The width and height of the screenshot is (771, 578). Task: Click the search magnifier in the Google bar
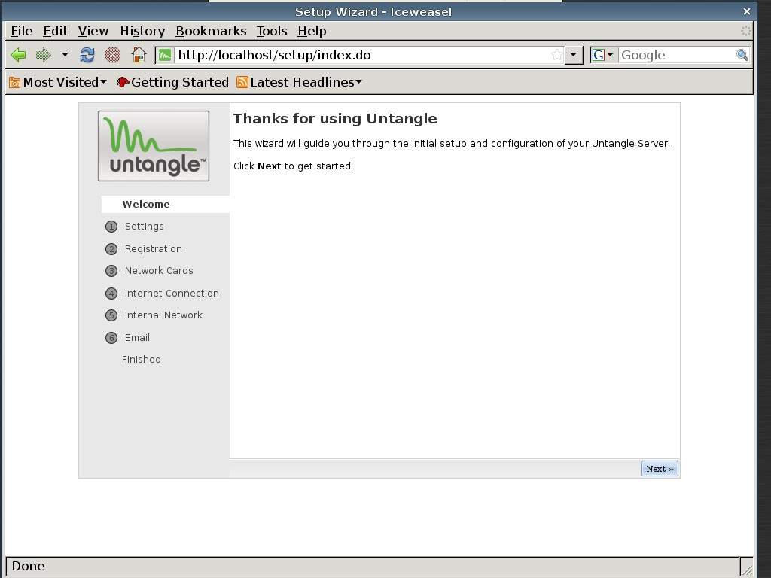click(x=742, y=54)
